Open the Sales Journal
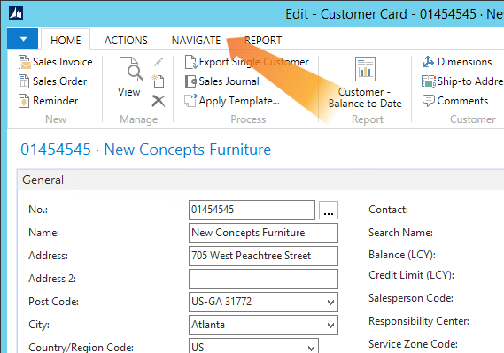 tap(221, 81)
